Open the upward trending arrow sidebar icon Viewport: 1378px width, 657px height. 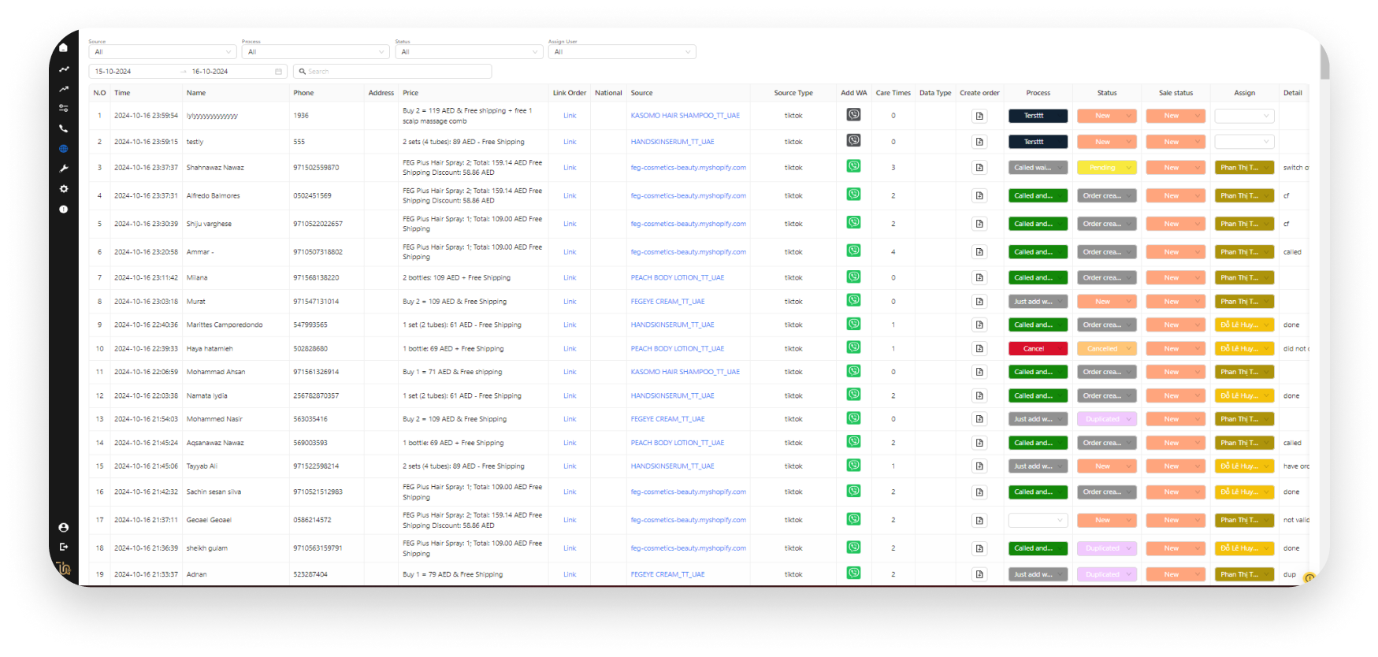tap(64, 89)
